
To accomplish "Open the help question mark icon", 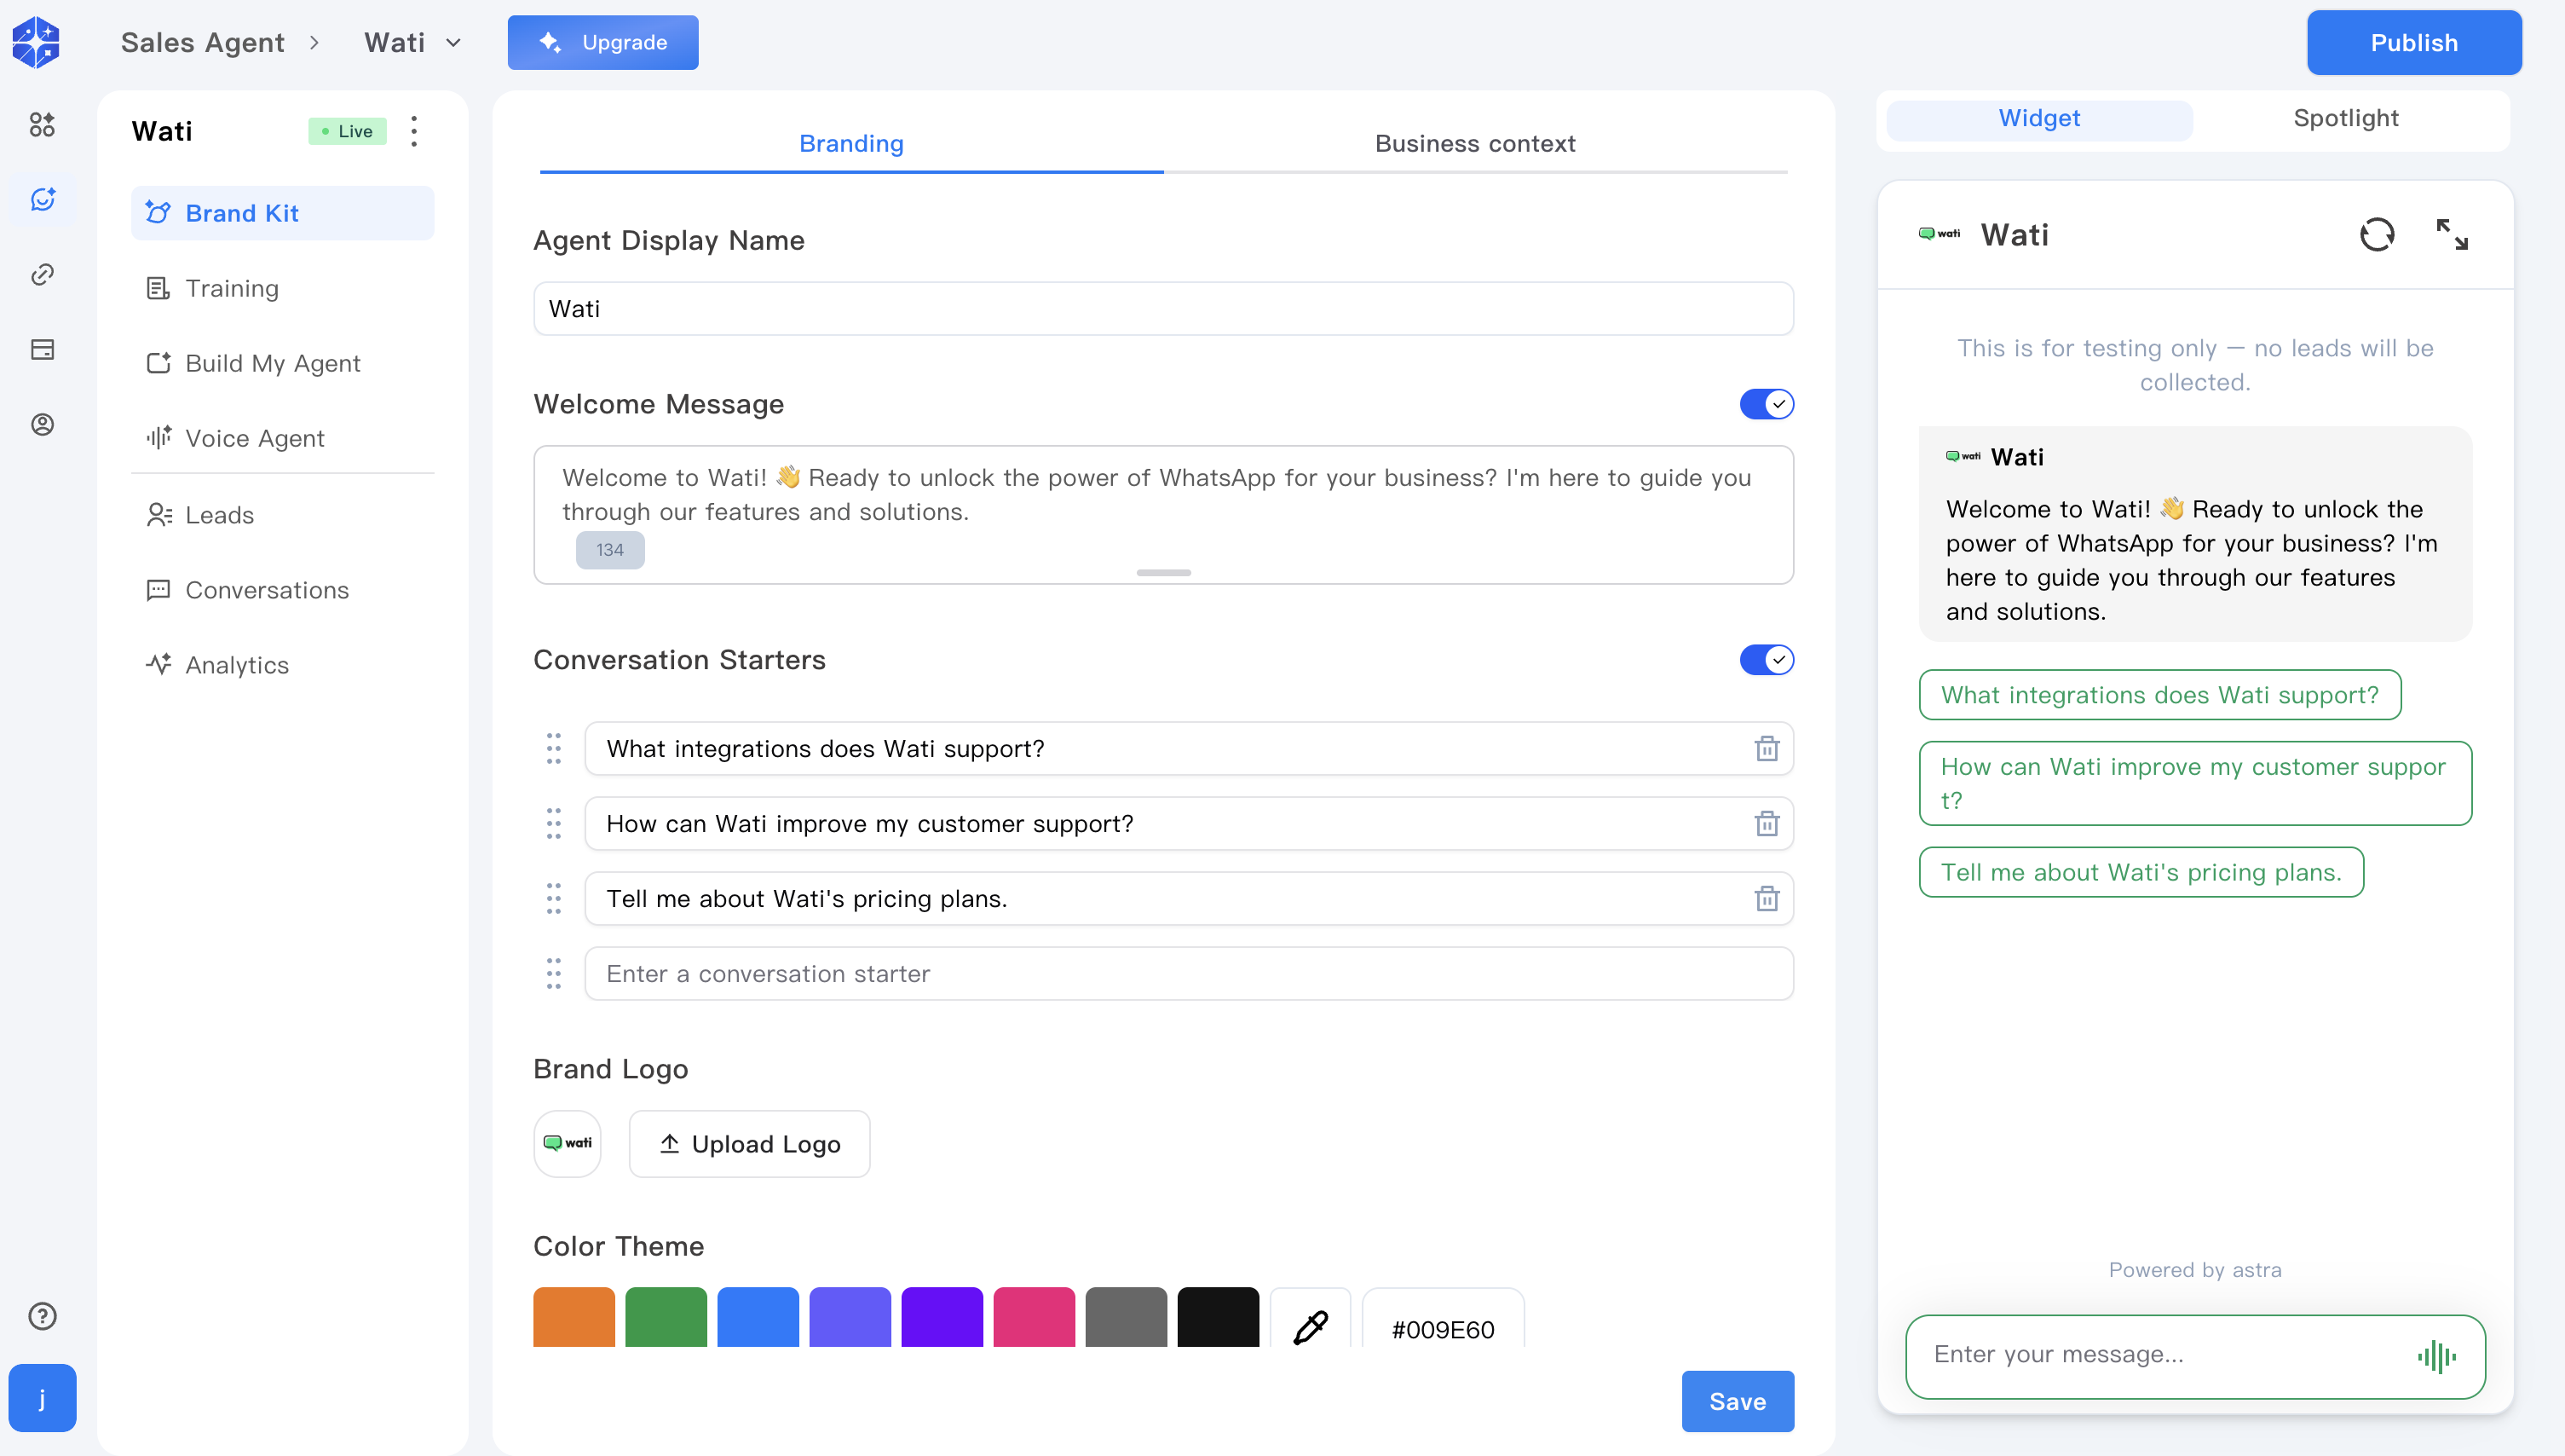I will point(42,1316).
